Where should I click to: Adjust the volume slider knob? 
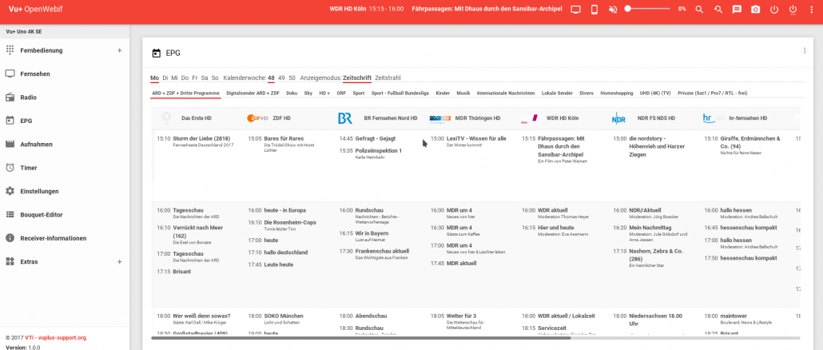pos(627,9)
